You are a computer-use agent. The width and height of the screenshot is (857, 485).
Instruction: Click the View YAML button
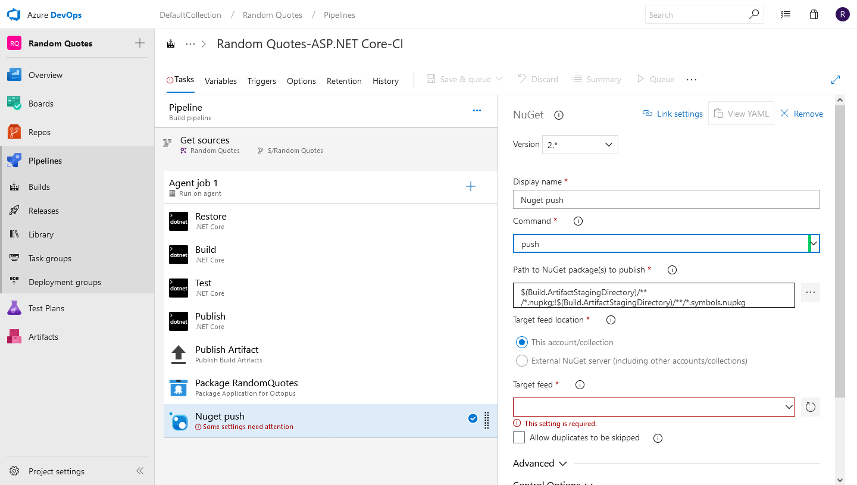(x=741, y=113)
